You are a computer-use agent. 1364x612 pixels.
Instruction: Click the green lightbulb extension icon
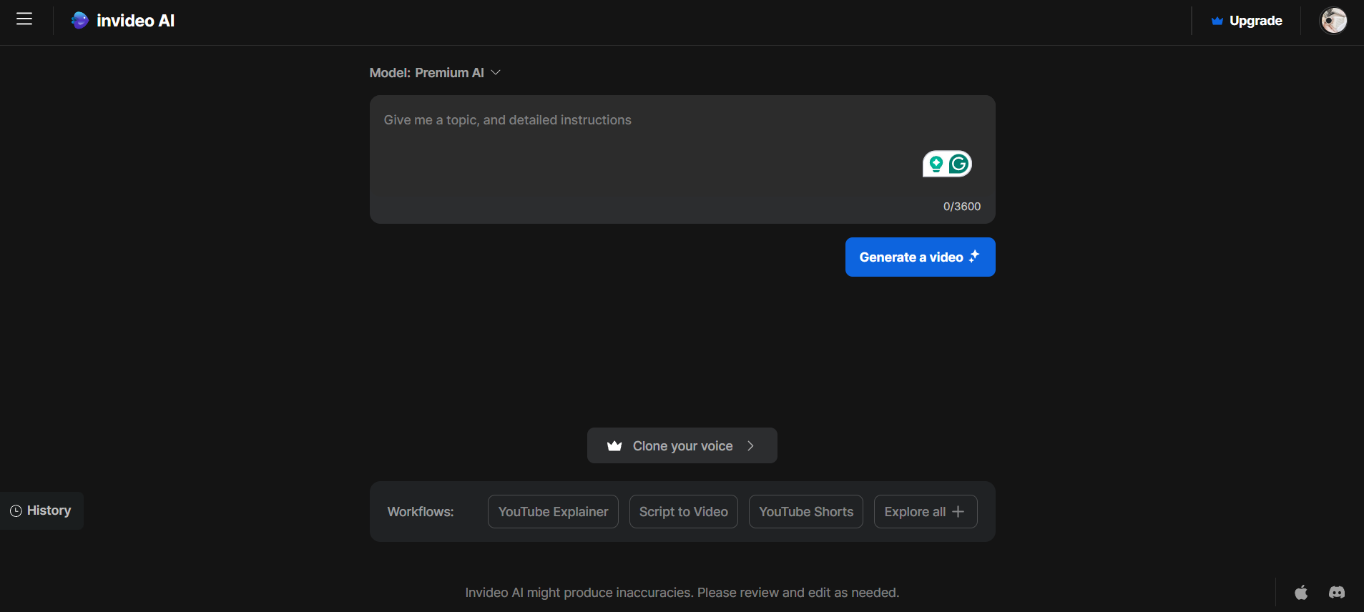[x=936, y=164]
